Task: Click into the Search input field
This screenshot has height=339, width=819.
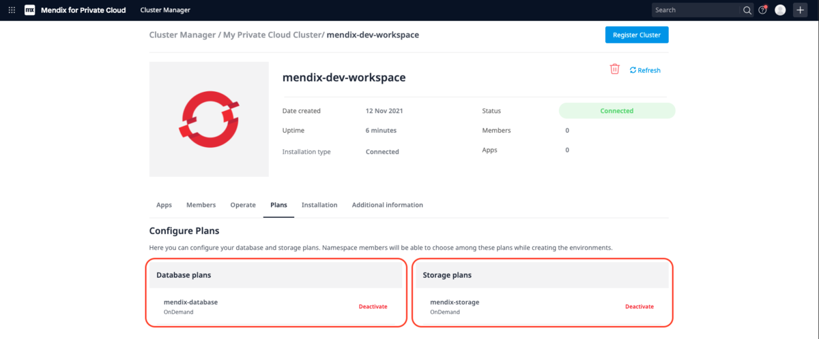Action: tap(696, 10)
